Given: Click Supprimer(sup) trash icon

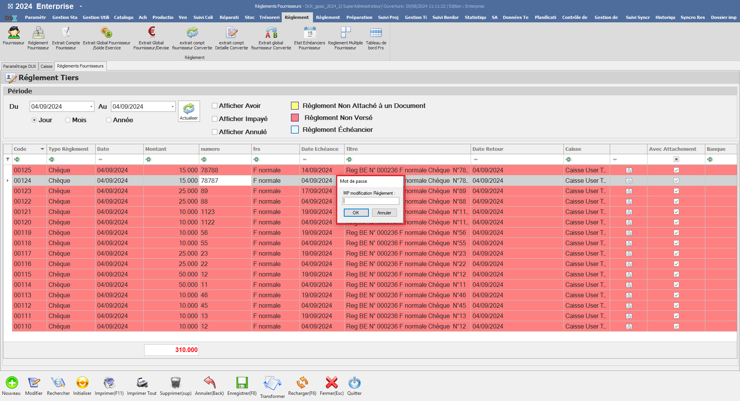Looking at the screenshot, I should click(175, 382).
